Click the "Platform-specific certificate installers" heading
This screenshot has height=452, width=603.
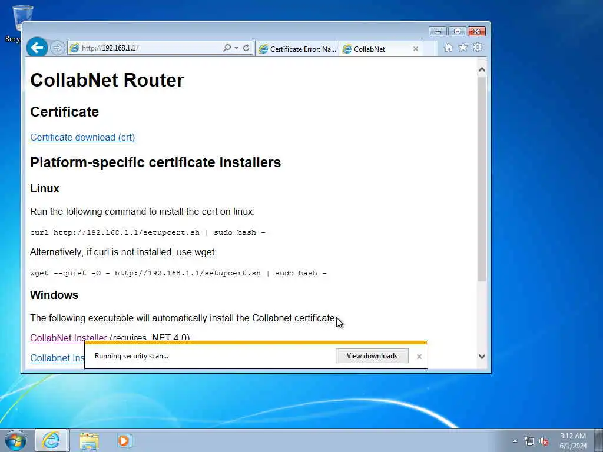coord(155,162)
